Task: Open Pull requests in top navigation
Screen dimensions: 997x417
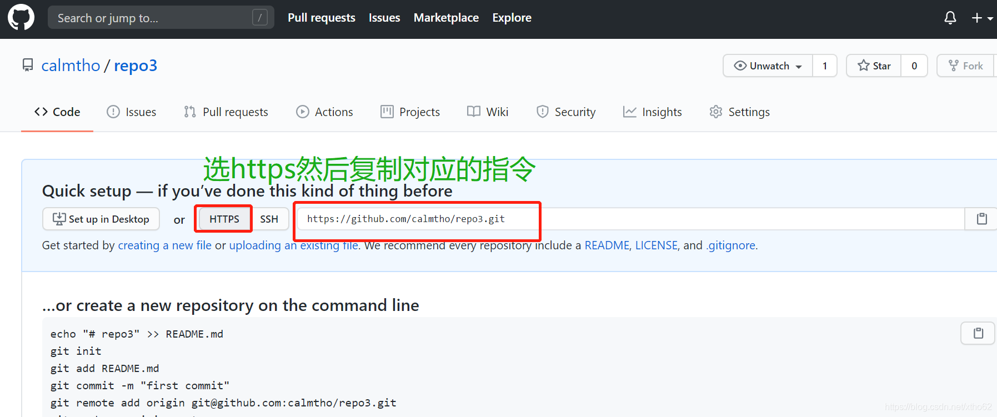Action: (322, 18)
